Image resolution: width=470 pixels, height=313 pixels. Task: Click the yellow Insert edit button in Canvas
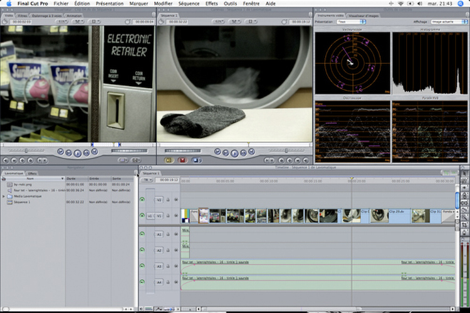click(169, 161)
